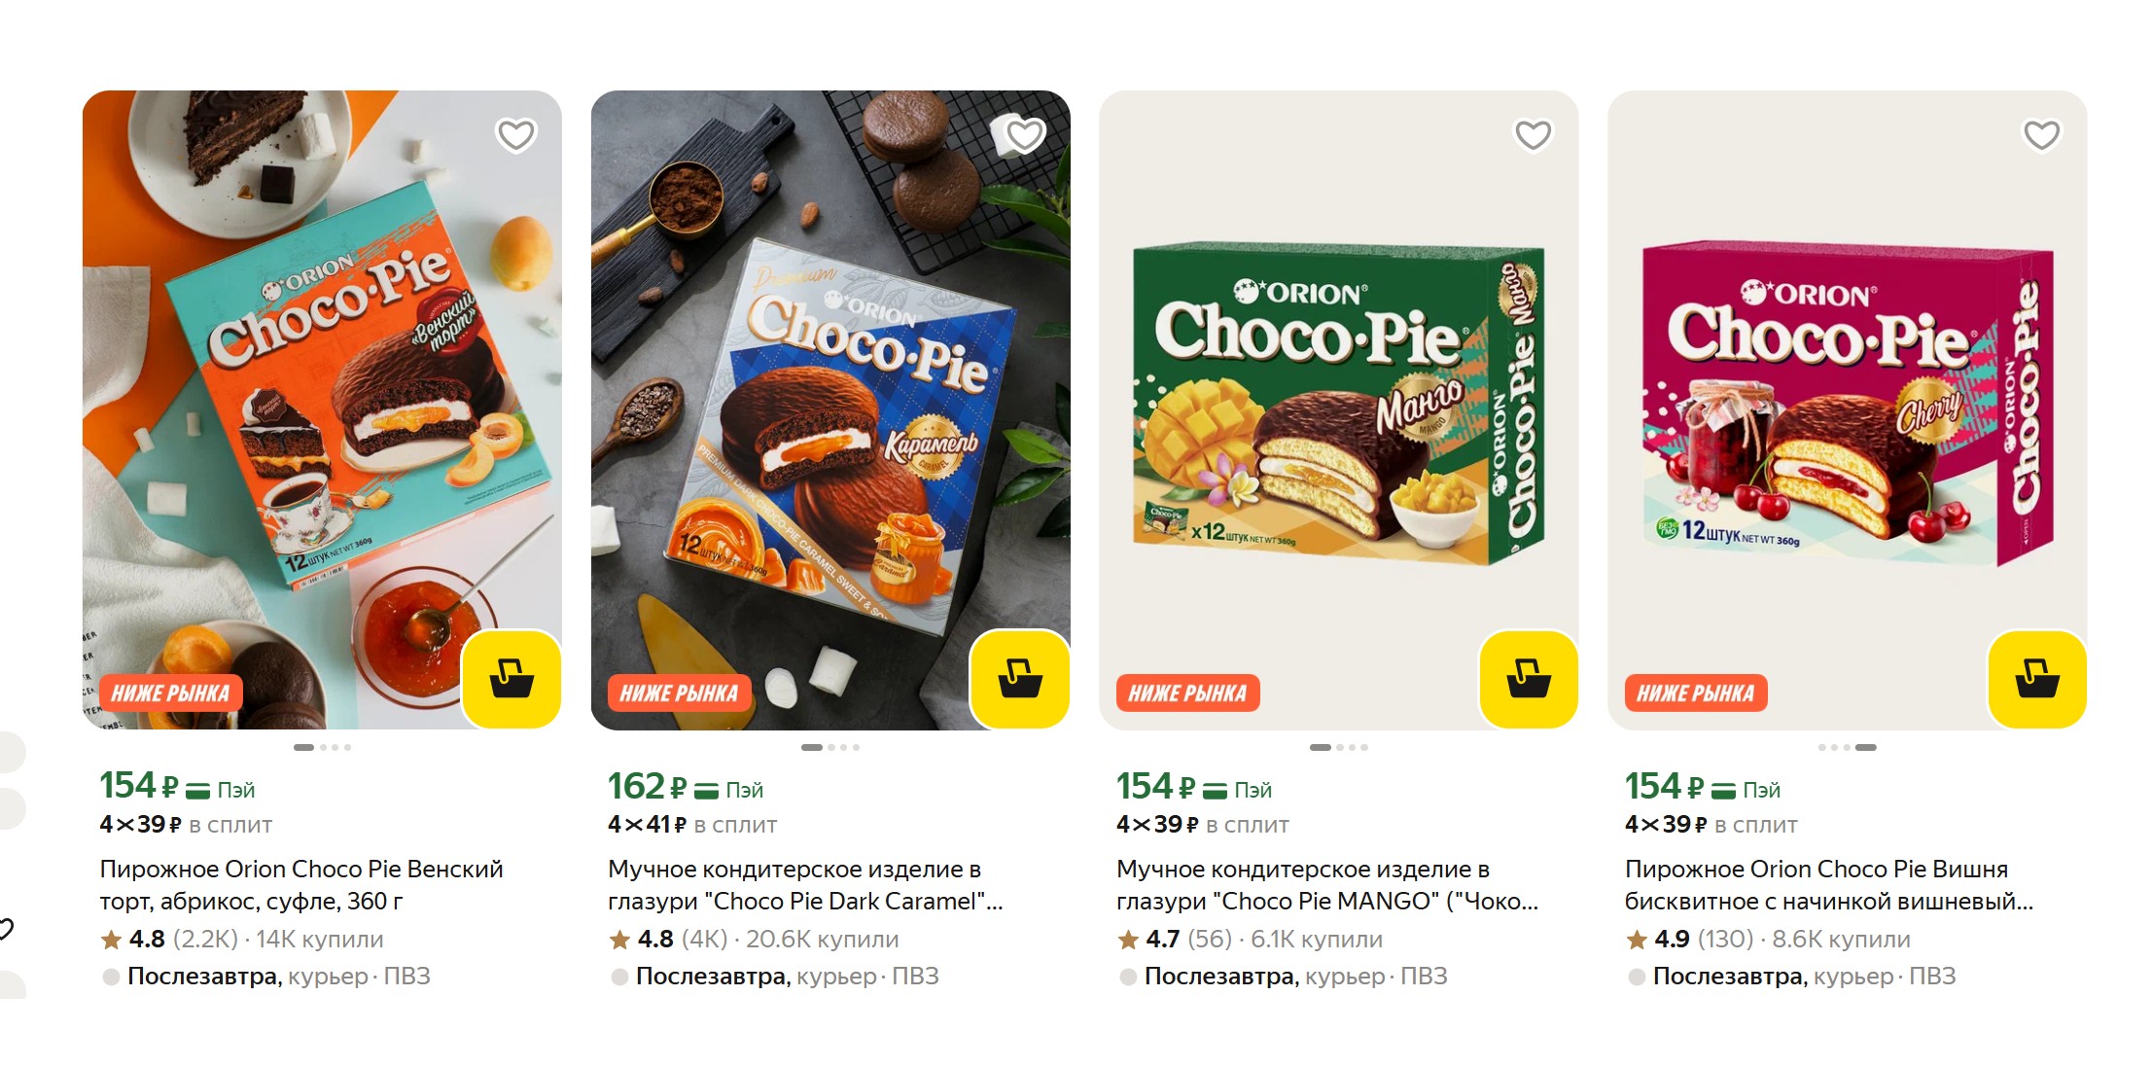This screenshot has width=2152, height=1067.
Task: Open Choco Pie MANGO title link
Action: tap(1325, 884)
